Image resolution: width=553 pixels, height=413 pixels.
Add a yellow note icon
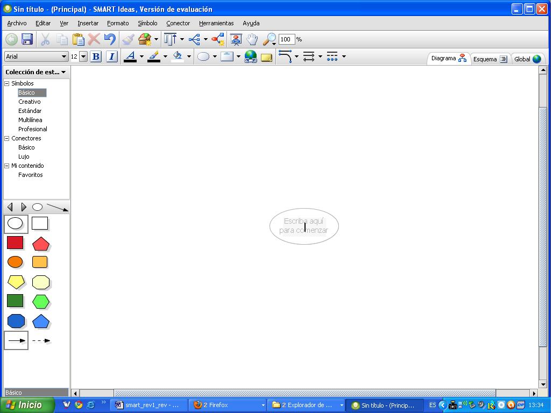266,57
